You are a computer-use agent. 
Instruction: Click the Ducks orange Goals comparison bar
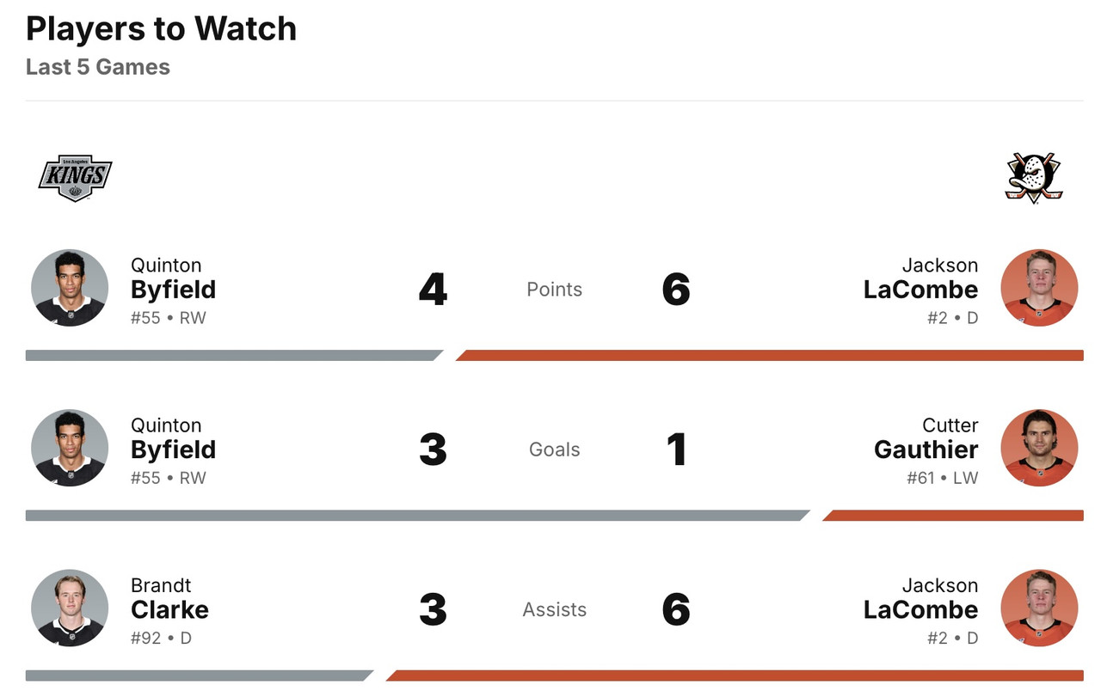953,516
